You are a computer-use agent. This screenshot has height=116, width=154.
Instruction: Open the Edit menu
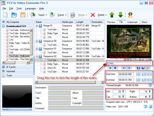(x=11, y=9)
